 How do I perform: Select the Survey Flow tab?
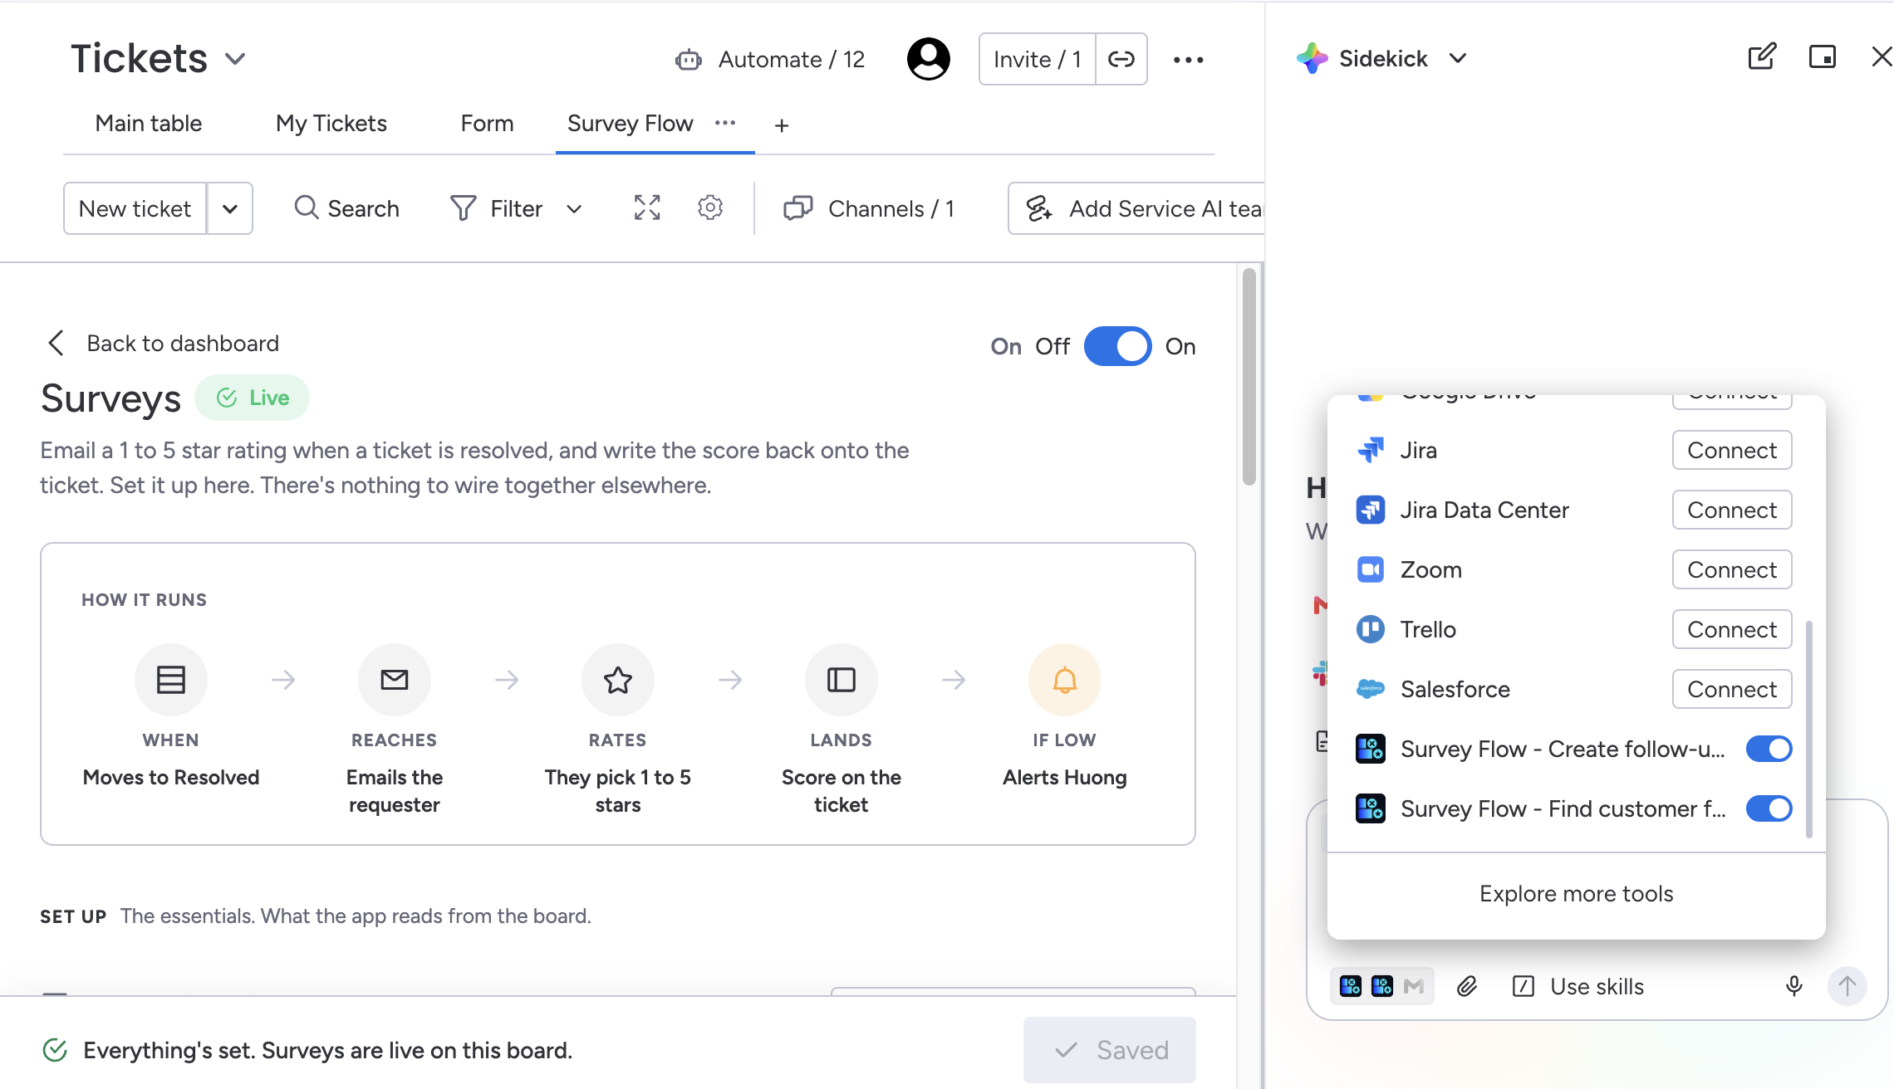click(630, 124)
